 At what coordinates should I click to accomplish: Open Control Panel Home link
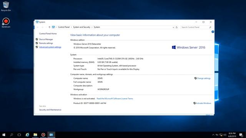[x=48, y=34]
